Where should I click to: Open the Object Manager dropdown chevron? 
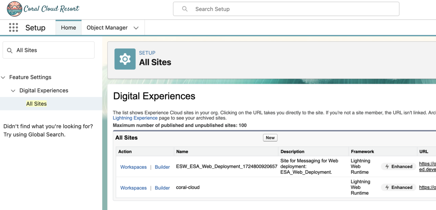tap(136, 28)
